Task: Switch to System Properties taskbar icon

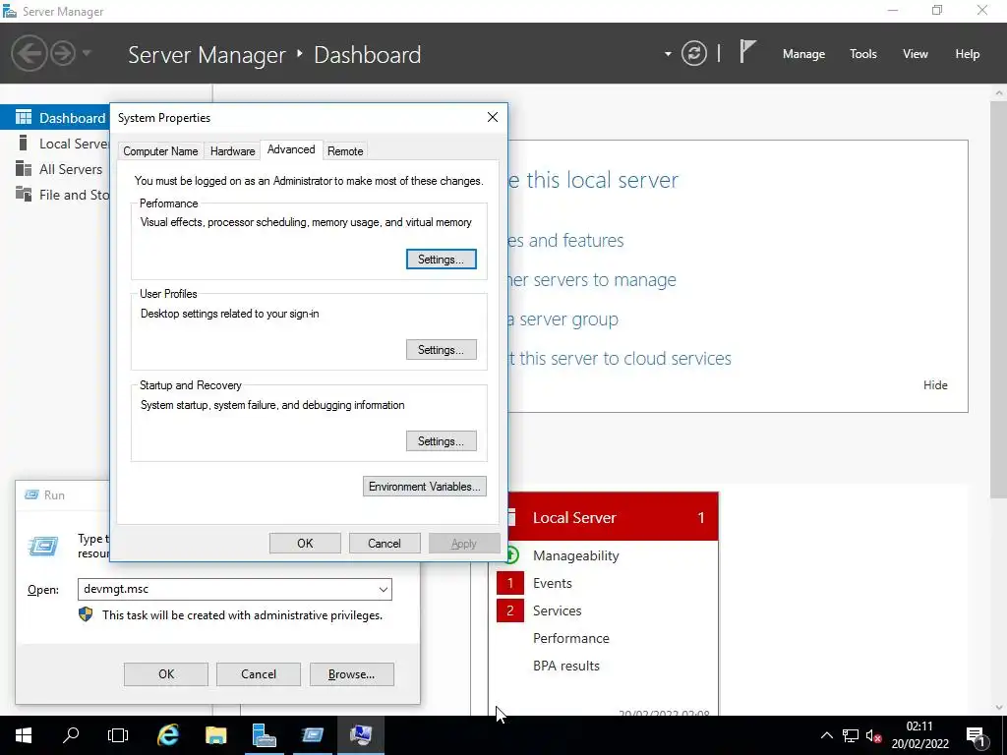Action: [x=360, y=735]
